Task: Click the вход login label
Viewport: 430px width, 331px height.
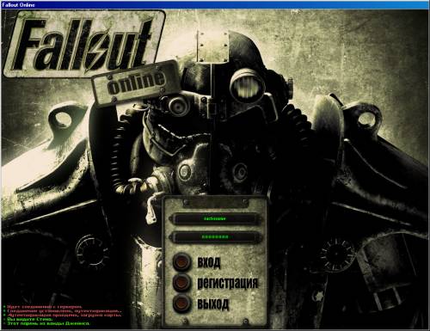Action: click(x=209, y=262)
